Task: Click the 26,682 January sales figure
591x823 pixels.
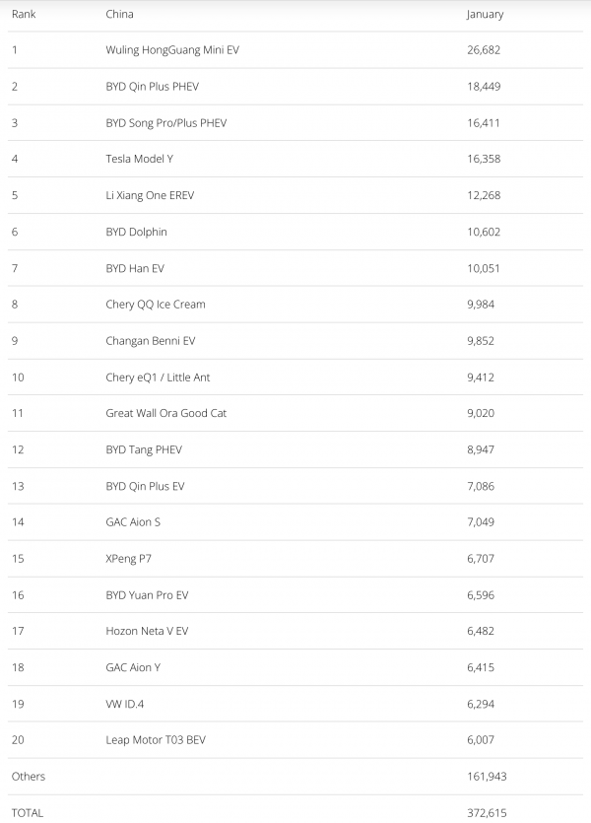Action: tap(484, 50)
